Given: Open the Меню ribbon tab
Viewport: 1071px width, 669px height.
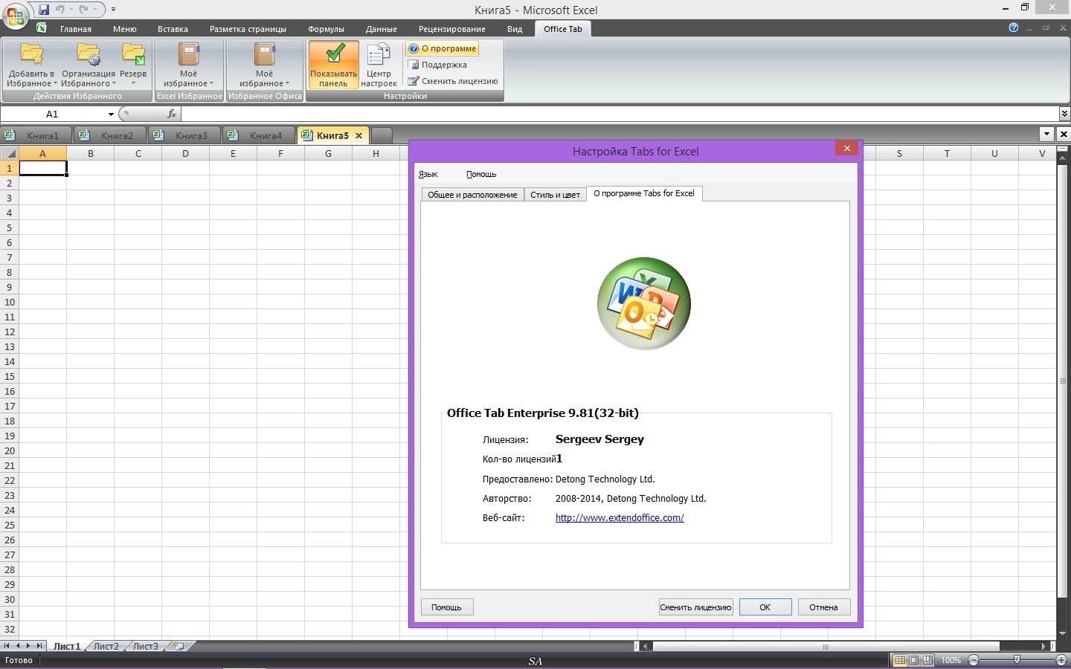Looking at the screenshot, I should click(125, 29).
